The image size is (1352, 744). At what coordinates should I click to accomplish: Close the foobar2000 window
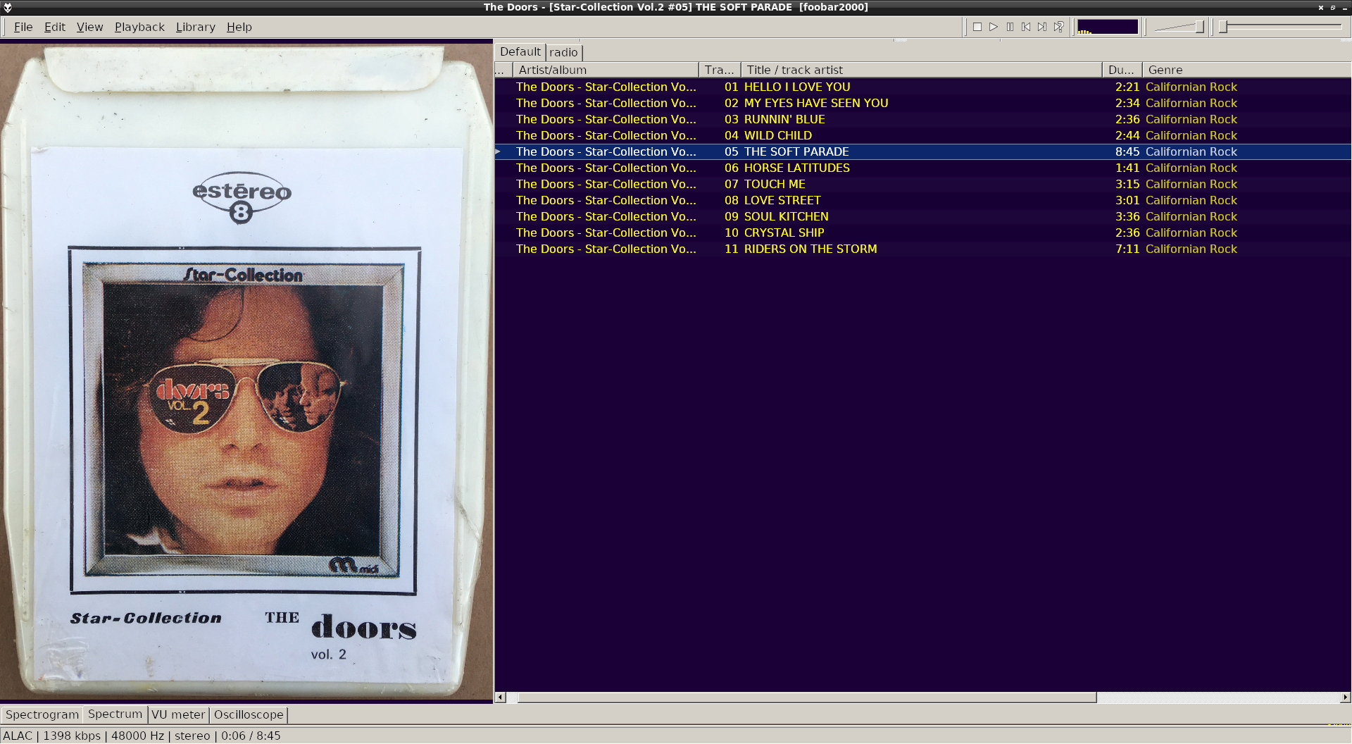pyautogui.click(x=1321, y=7)
